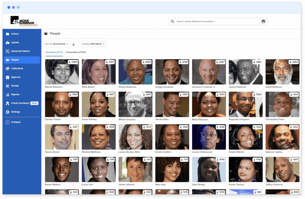Screen dimensions: 305x199
Task: Open Sheila Johnson's thumbnail
Action: [x=136, y=170]
